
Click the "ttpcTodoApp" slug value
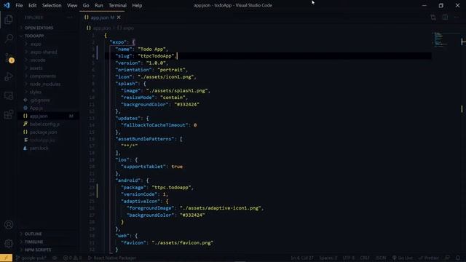(x=156, y=56)
